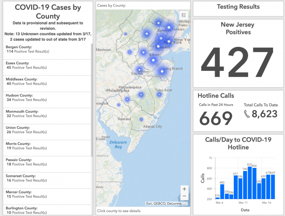285x216 pixels.
Task: Select Union County list entry
Action: coord(47,130)
